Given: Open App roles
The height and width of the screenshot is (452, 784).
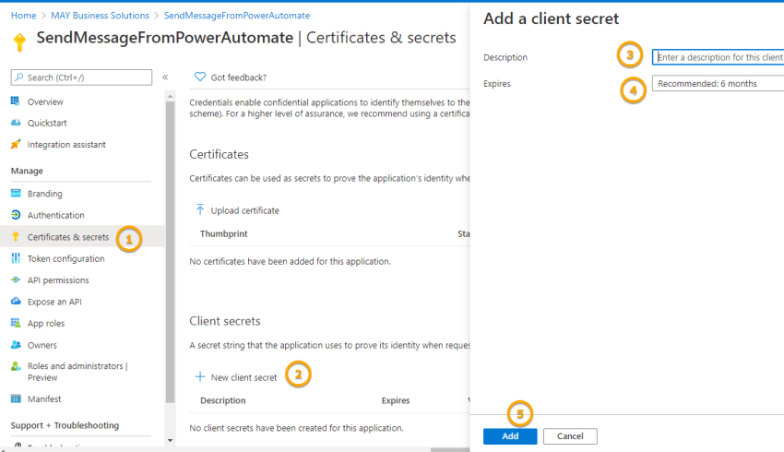Looking at the screenshot, I should [x=46, y=323].
